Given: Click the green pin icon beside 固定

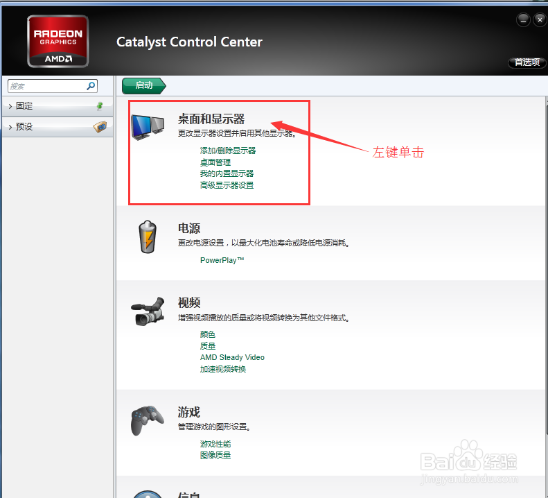Looking at the screenshot, I should point(100,105).
